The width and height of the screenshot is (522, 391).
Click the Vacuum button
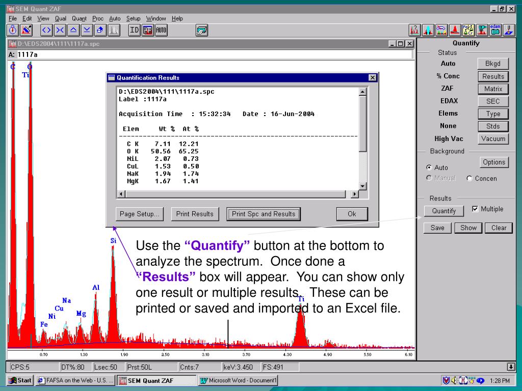[493, 138]
